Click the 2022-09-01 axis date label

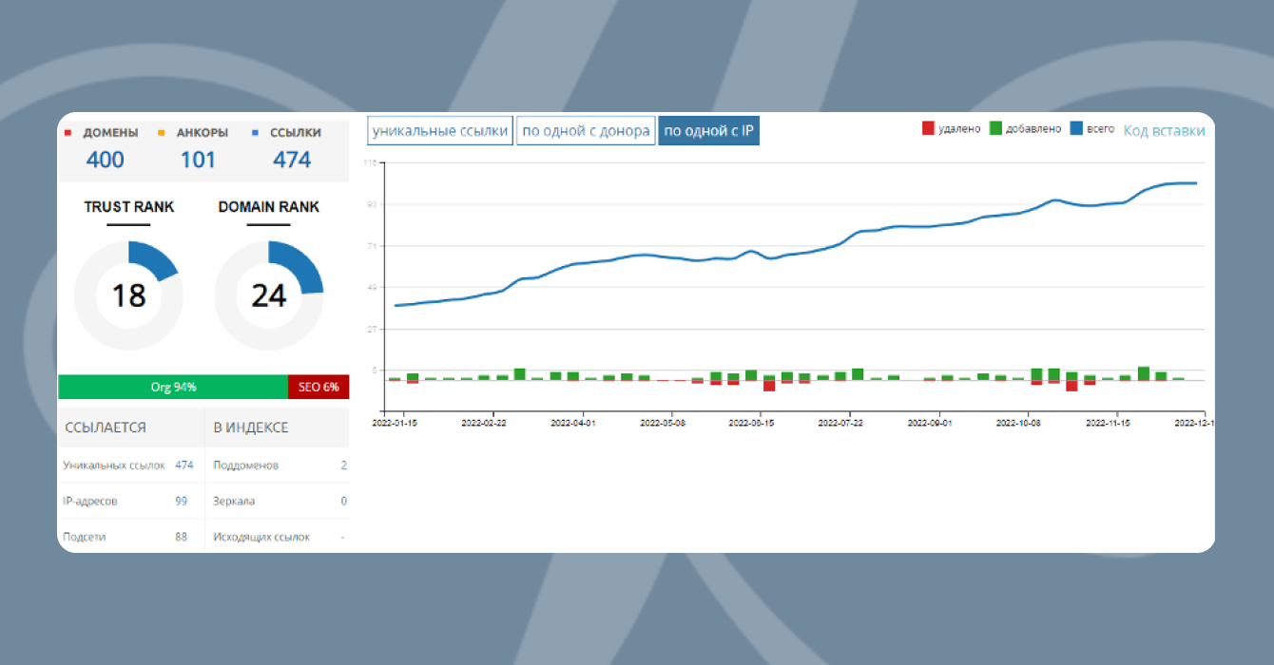tap(930, 424)
